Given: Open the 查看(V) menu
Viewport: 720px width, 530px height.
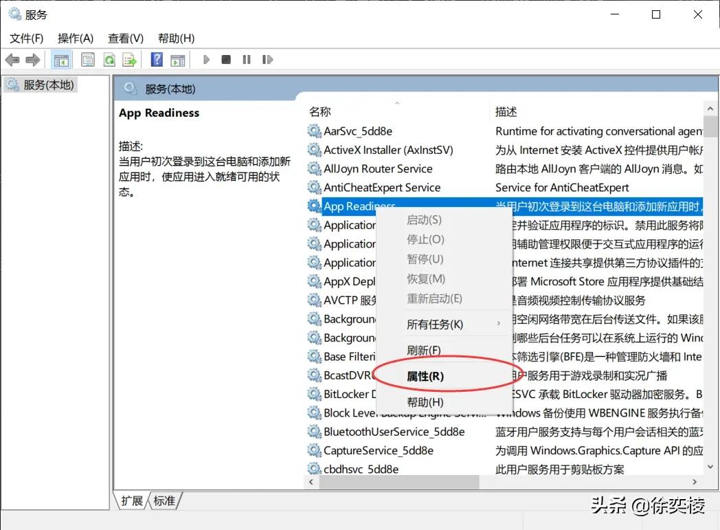Looking at the screenshot, I should tap(125, 38).
